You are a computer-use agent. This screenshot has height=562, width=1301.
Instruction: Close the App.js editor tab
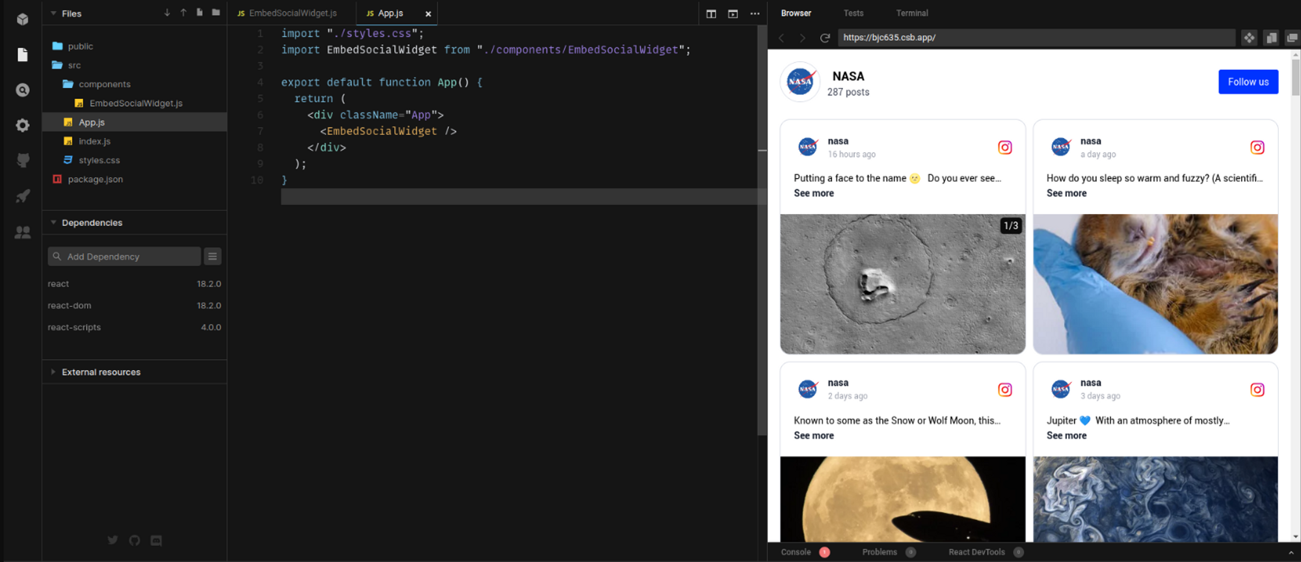click(x=428, y=14)
